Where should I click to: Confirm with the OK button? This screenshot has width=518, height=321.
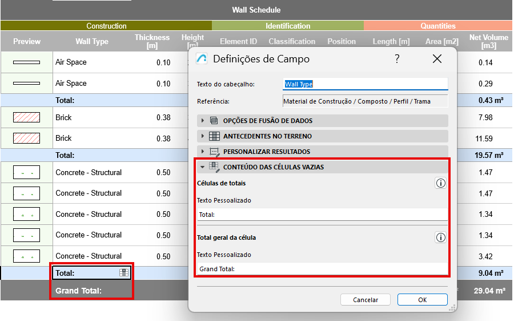[x=423, y=300]
